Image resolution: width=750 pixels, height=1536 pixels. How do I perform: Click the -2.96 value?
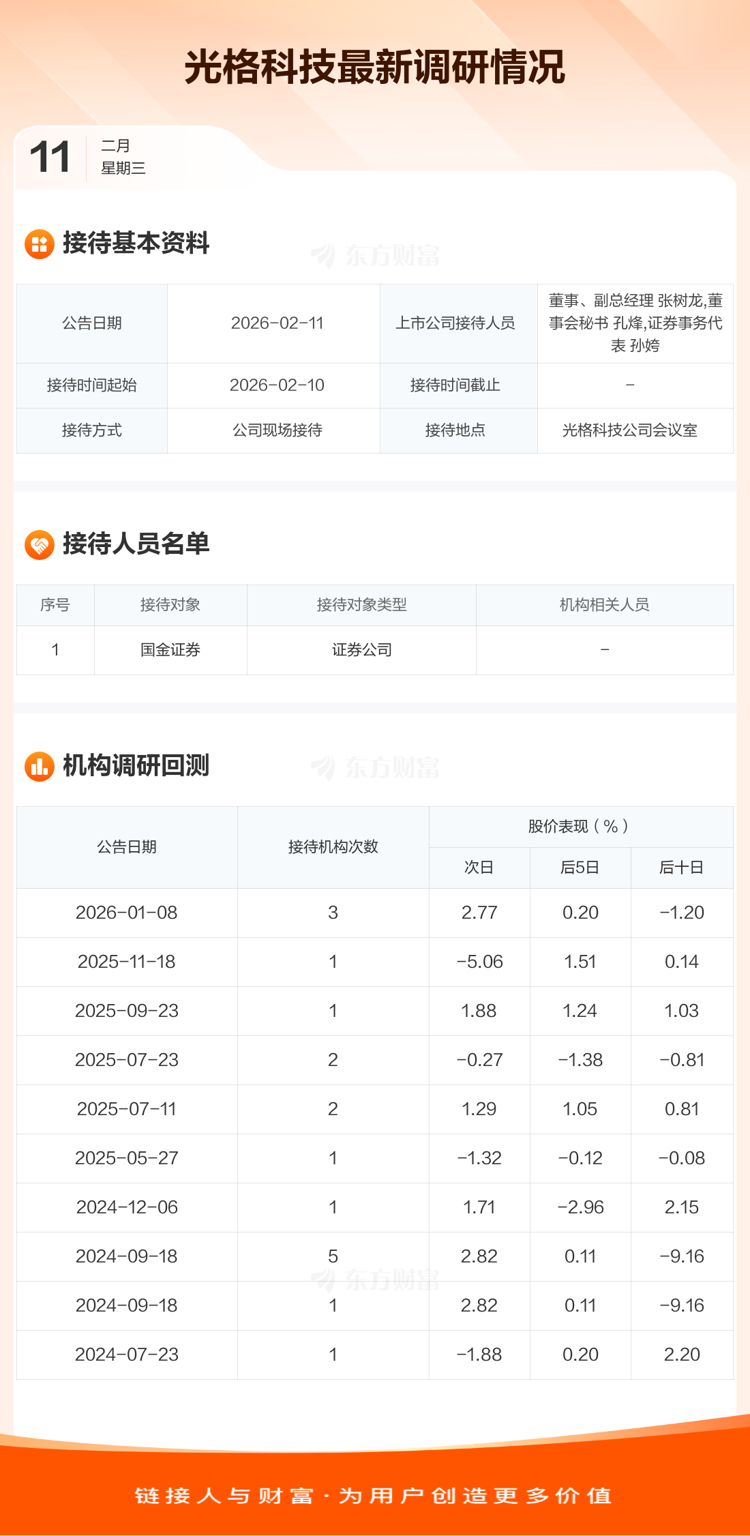(580, 1207)
